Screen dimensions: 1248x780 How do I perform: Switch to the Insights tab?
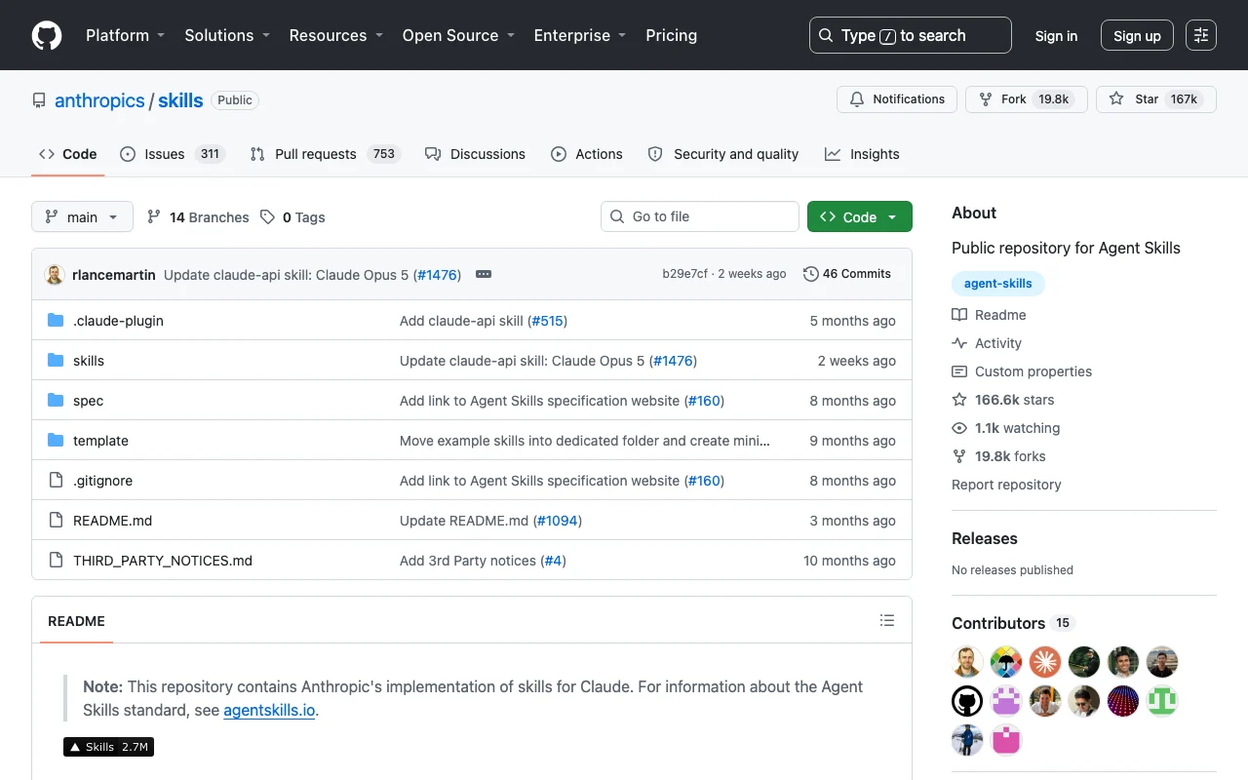862,154
